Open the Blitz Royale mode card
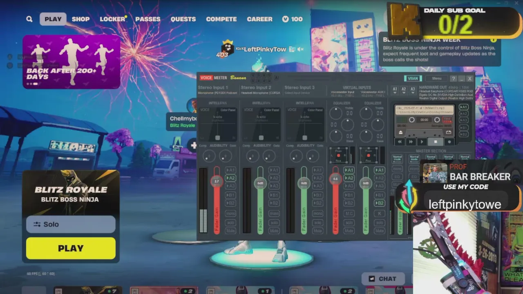523x294 pixels. click(x=71, y=193)
